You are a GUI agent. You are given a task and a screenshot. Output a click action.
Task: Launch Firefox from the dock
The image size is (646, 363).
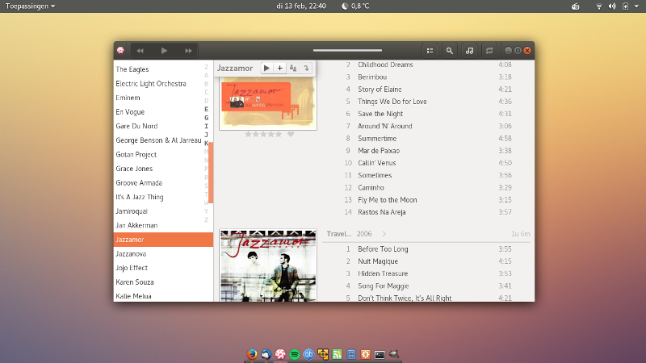[252, 354]
